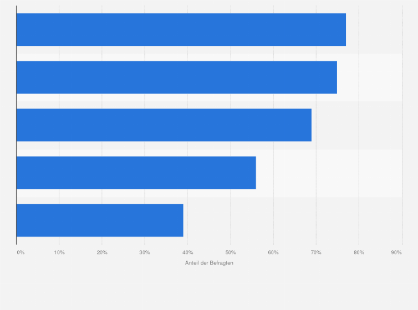Click the 30% axis label
This screenshot has width=418, height=310.
click(145, 252)
